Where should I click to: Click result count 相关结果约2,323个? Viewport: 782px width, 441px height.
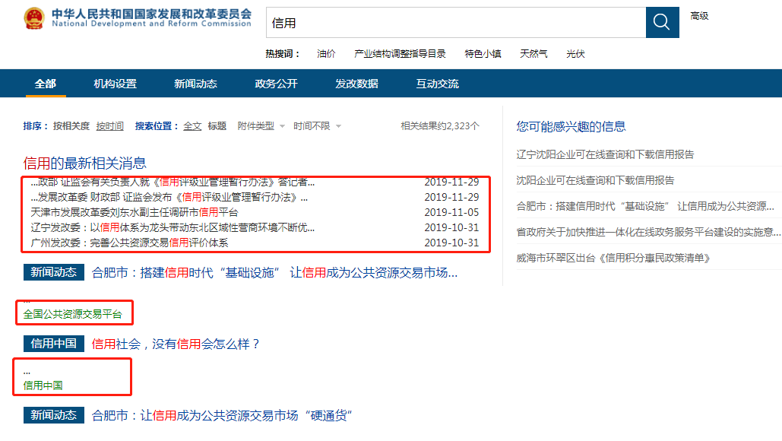coord(440,126)
